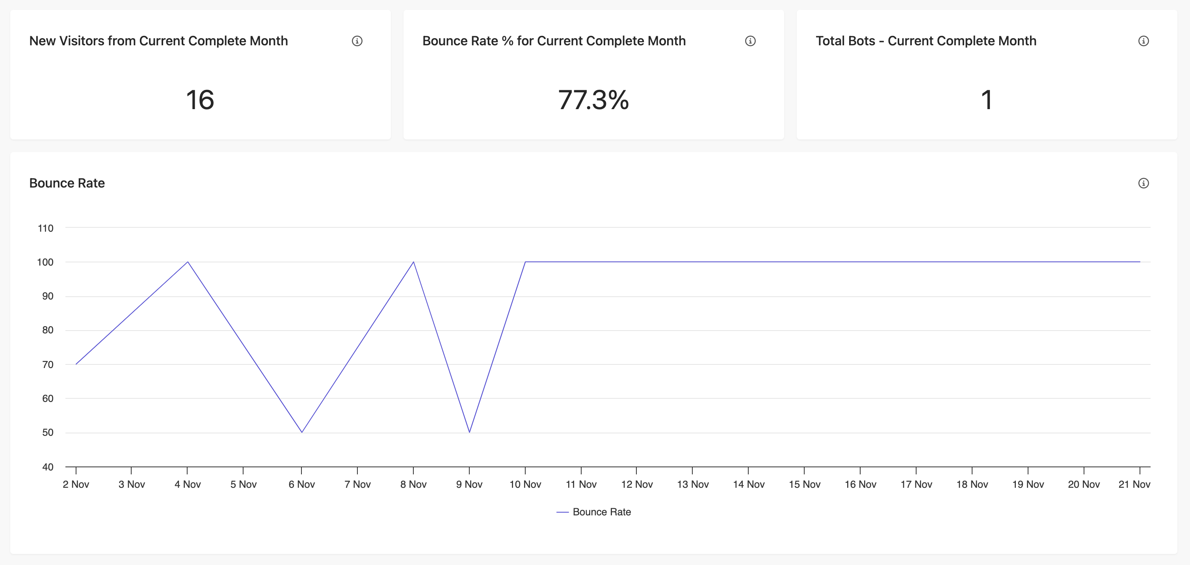Viewport: 1190px width, 565px height.
Task: Click the Bounce Rate chart title
Action: coord(67,183)
